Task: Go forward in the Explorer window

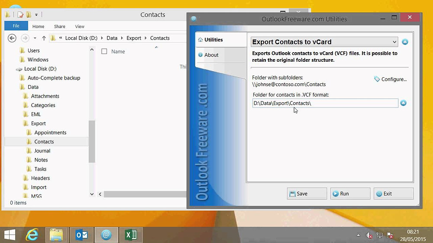Action: [x=25, y=38]
